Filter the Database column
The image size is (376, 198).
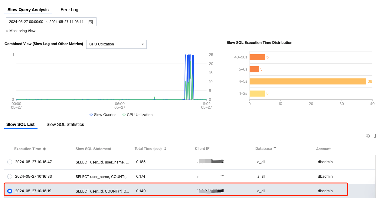(x=275, y=149)
